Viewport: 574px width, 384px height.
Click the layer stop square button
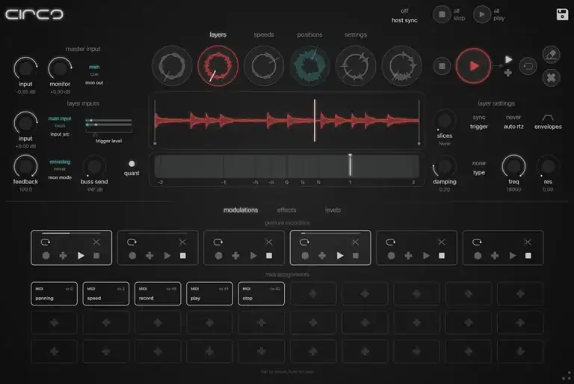tap(442, 66)
